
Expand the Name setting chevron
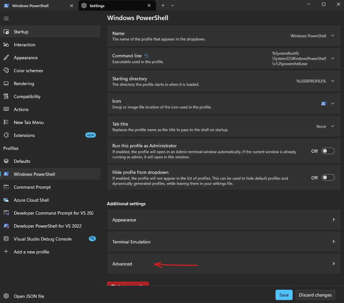click(x=333, y=36)
